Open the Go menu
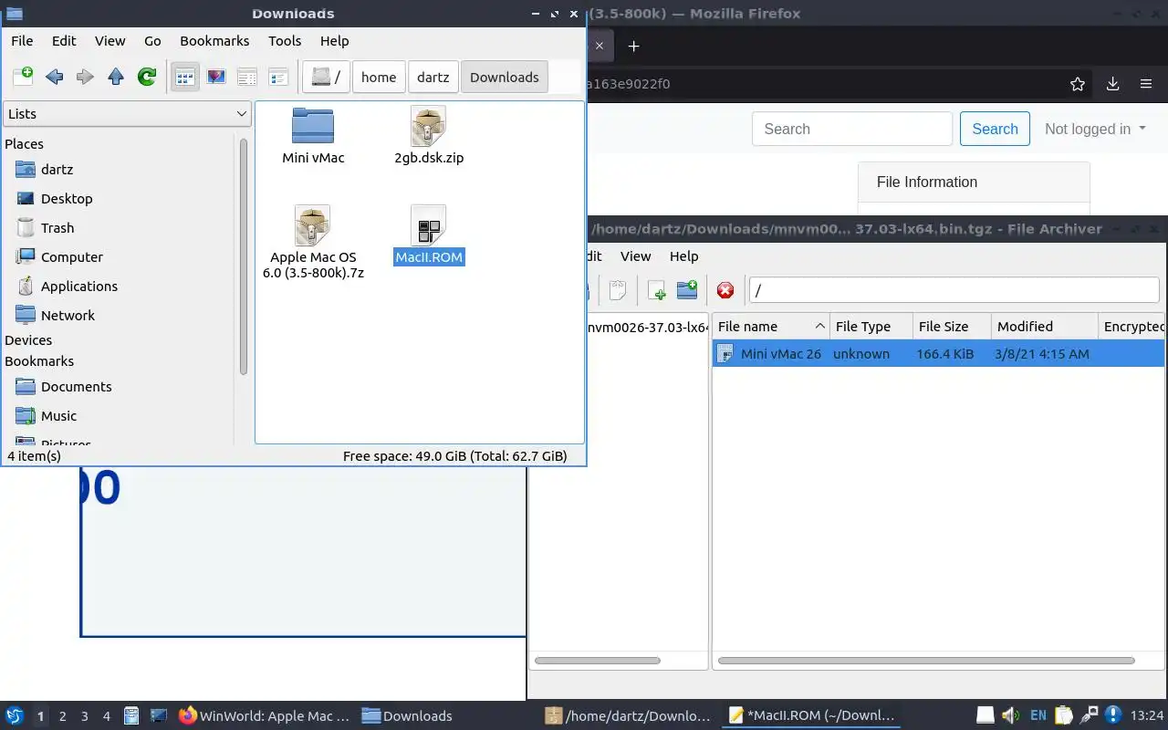Image resolution: width=1168 pixels, height=730 pixels. [x=152, y=40]
